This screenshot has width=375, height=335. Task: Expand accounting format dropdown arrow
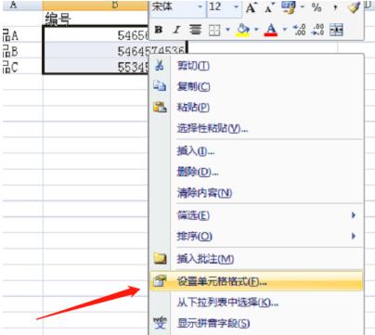303,7
